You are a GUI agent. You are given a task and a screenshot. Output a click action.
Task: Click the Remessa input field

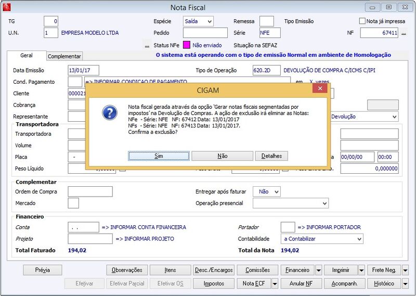coord(266,21)
